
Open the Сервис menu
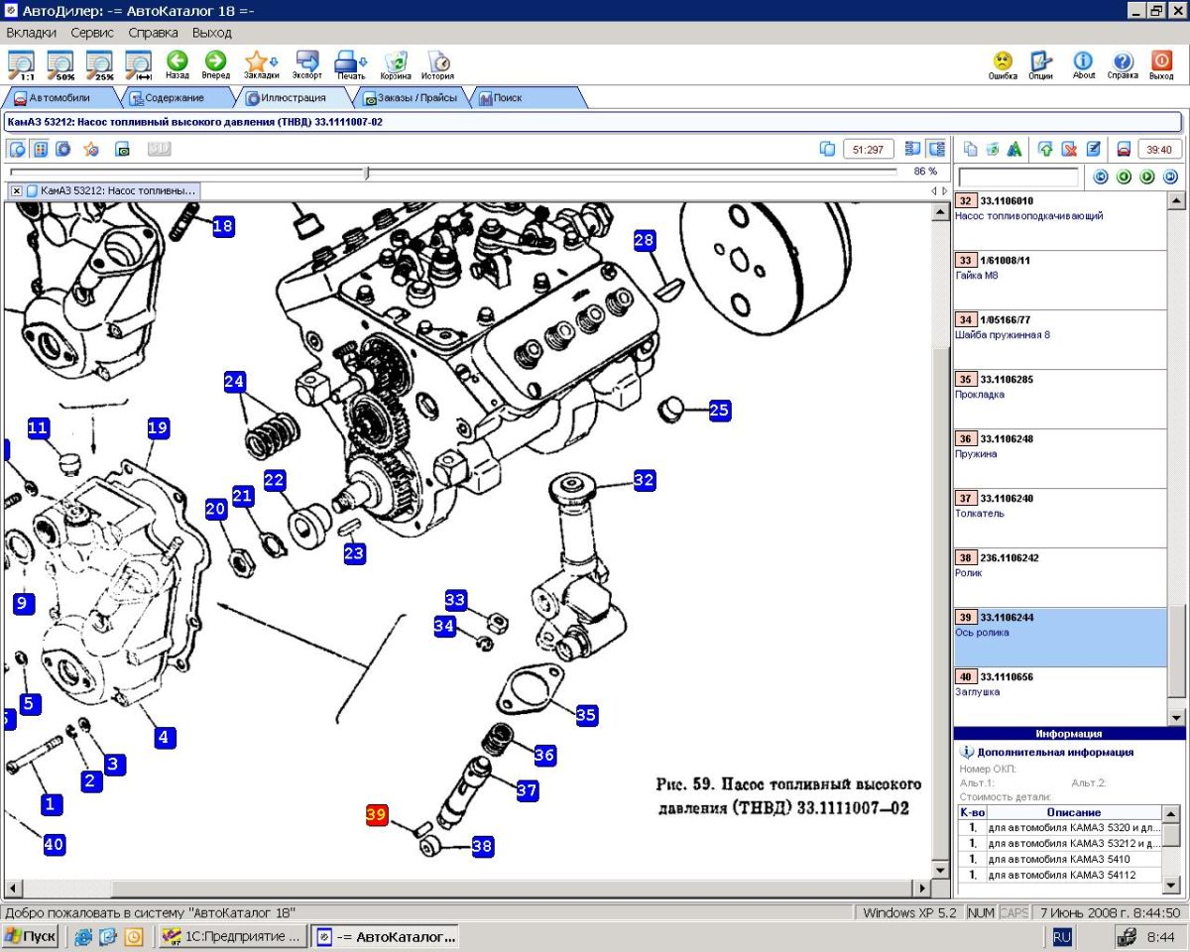point(92,33)
